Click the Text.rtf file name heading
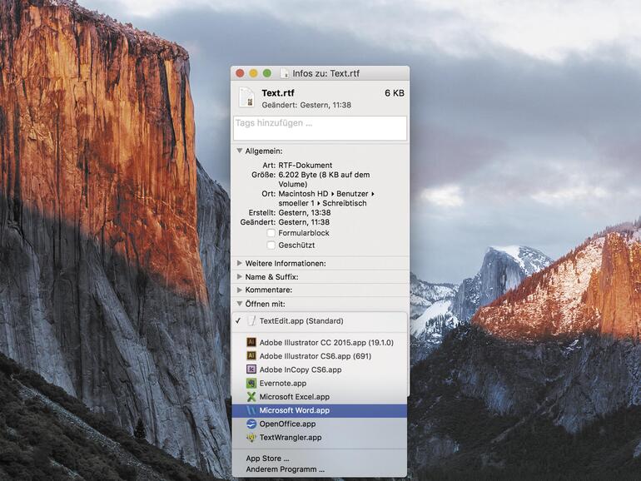This screenshot has height=481, width=641. pyautogui.click(x=278, y=92)
